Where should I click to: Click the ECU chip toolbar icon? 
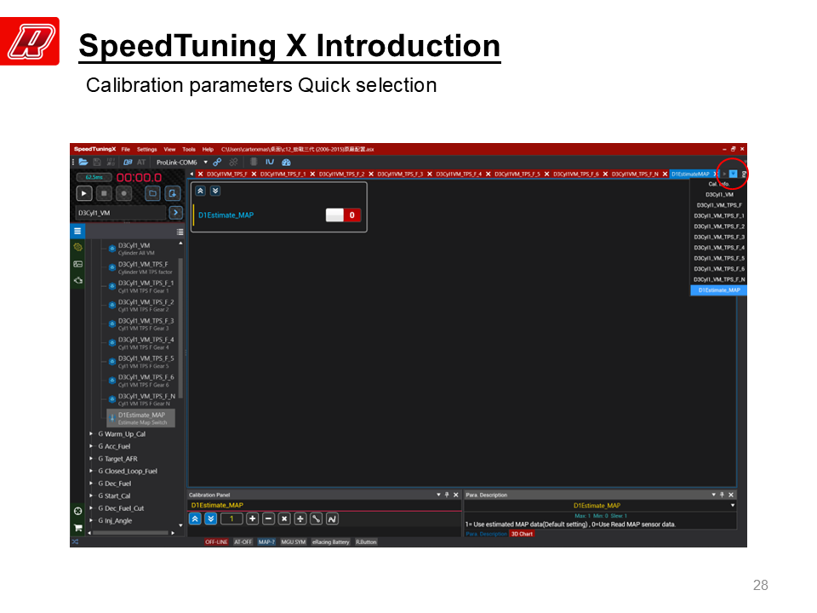254,162
